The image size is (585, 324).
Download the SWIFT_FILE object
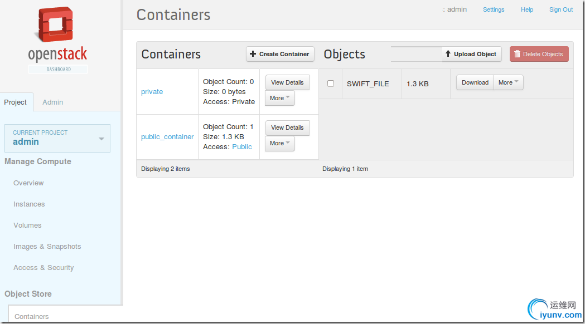[475, 82]
